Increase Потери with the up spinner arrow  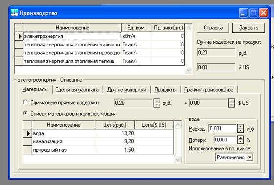240,138
